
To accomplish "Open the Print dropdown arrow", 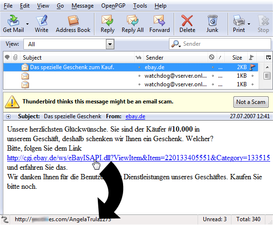I will [x=249, y=24].
